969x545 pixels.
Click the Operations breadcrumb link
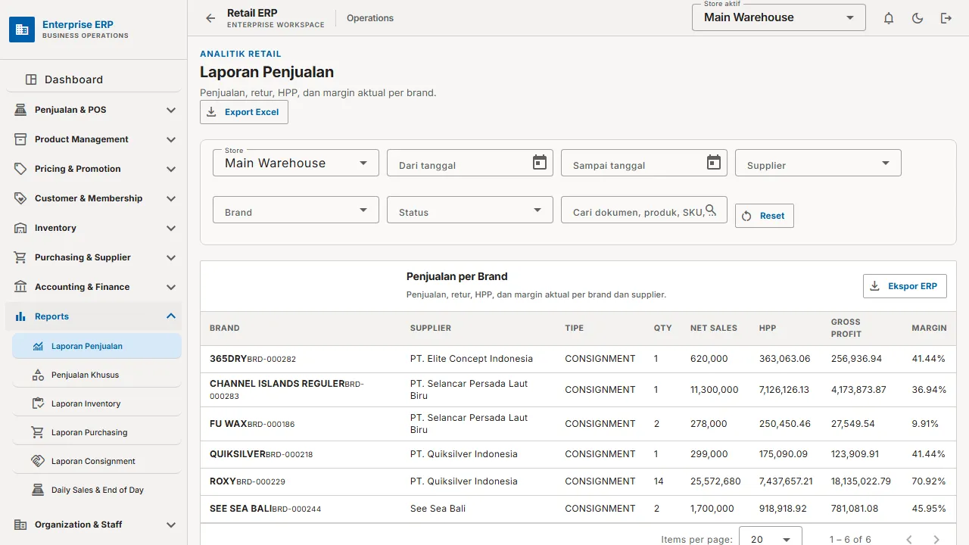(x=370, y=18)
